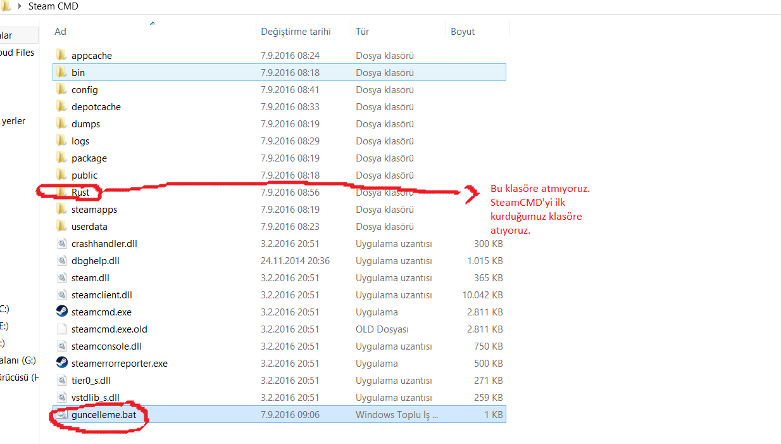Click date 24.11.2014 20:36 of dbghelp.dll
The width and height of the screenshot is (781, 444).
pyautogui.click(x=295, y=260)
